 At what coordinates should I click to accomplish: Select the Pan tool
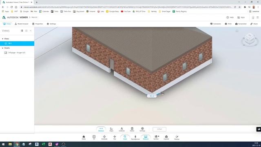click(x=115, y=138)
